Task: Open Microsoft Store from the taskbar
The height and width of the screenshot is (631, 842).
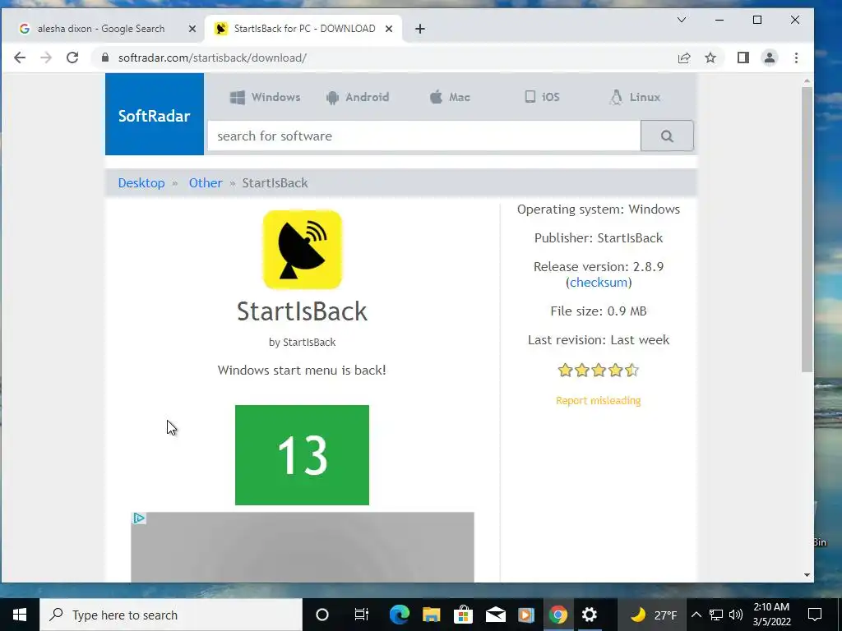Action: point(463,615)
